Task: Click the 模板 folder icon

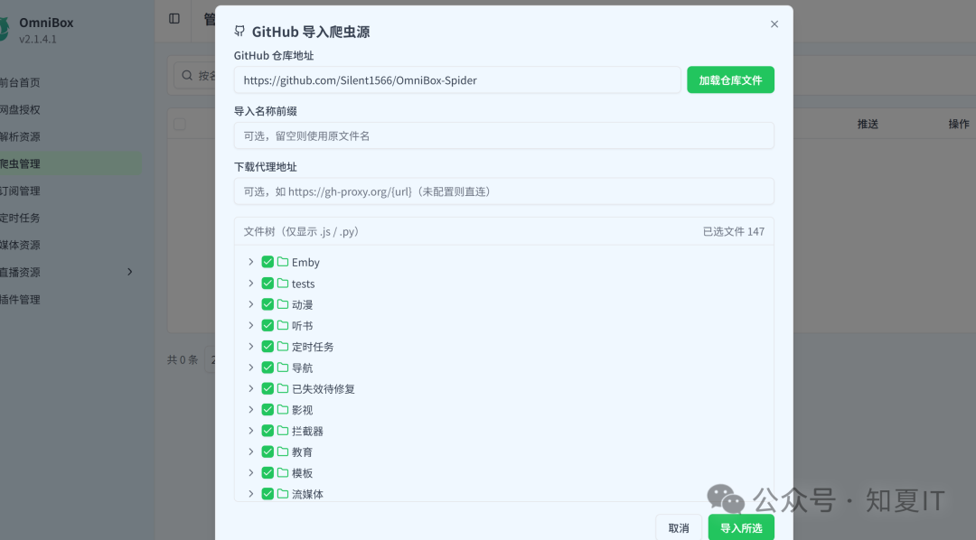Action: tap(283, 473)
